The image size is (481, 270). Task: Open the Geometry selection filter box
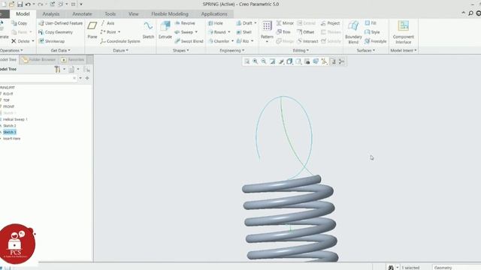[456, 267]
